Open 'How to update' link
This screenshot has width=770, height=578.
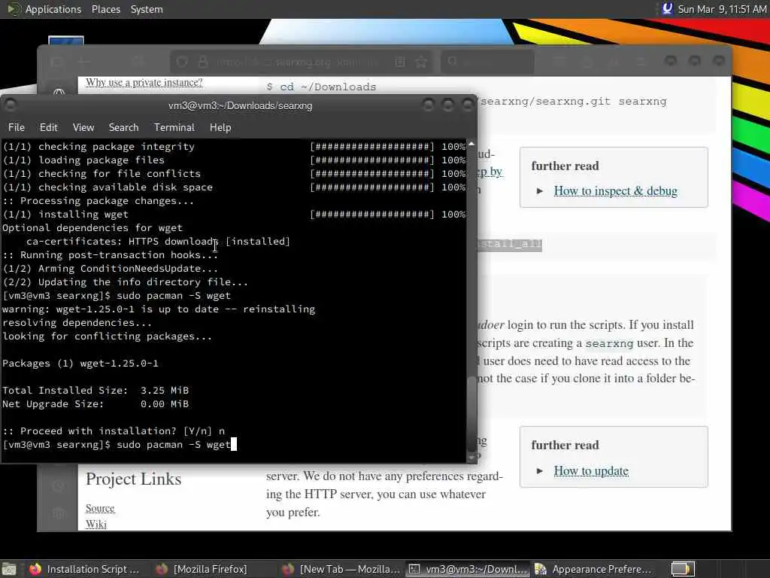point(591,471)
